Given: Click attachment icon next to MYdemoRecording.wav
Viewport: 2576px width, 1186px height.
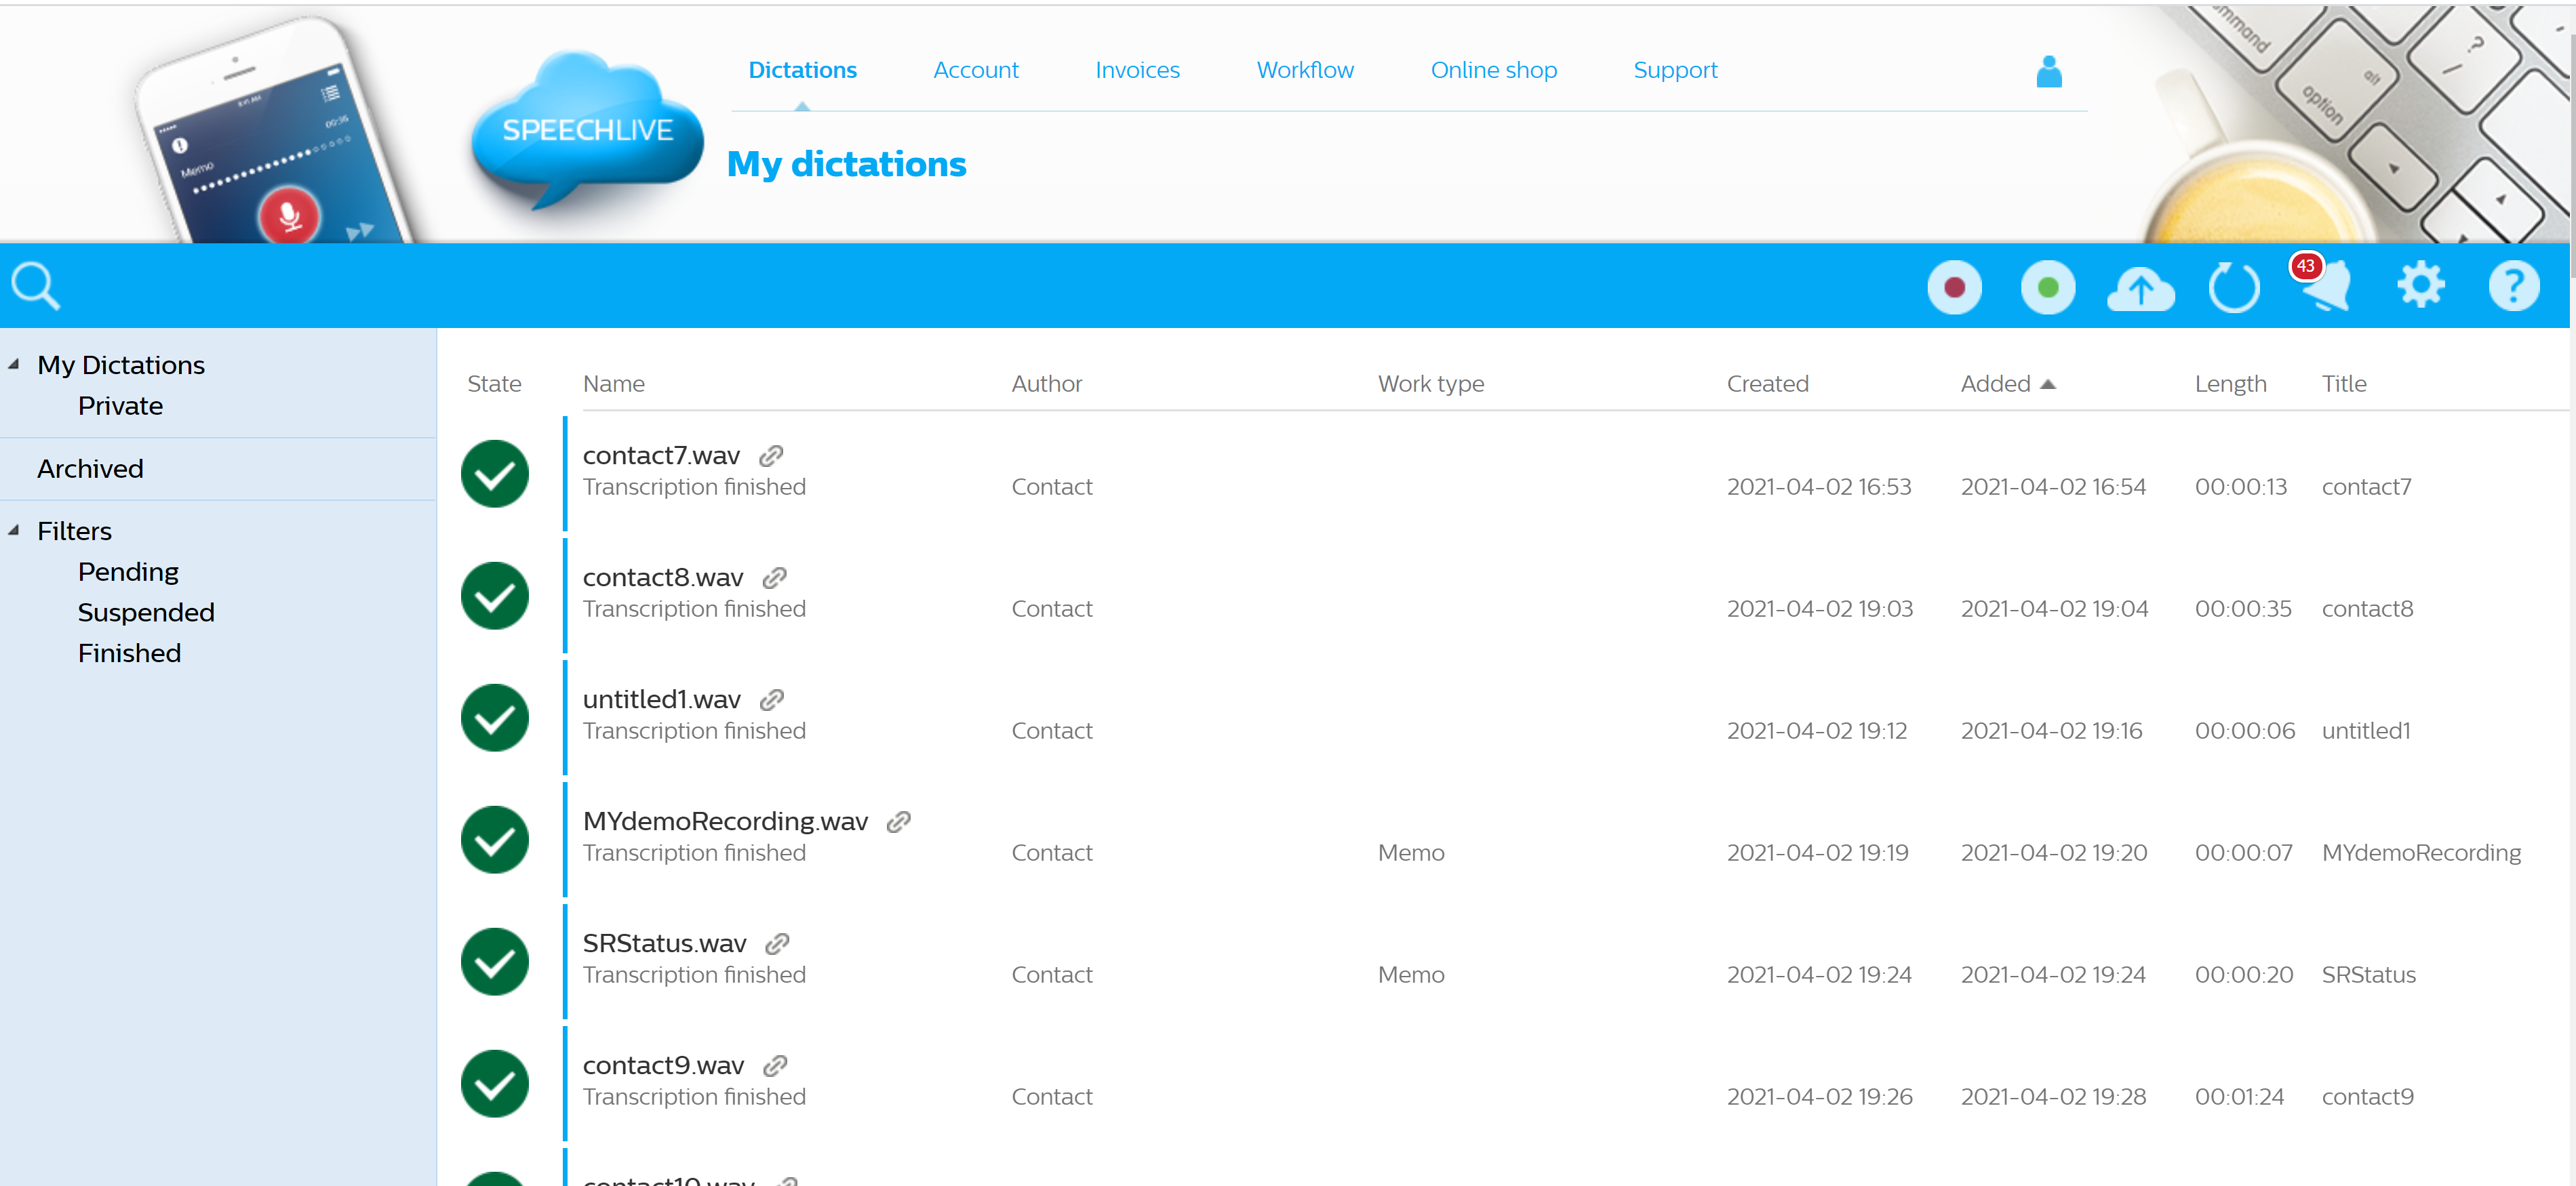Looking at the screenshot, I should pos(898,821).
